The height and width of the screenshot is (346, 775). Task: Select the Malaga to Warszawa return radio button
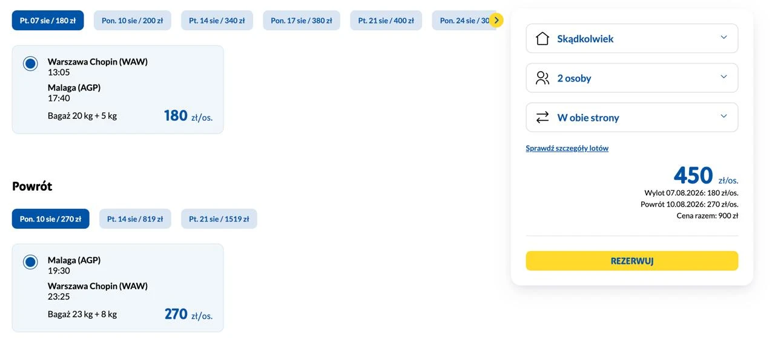click(x=30, y=262)
